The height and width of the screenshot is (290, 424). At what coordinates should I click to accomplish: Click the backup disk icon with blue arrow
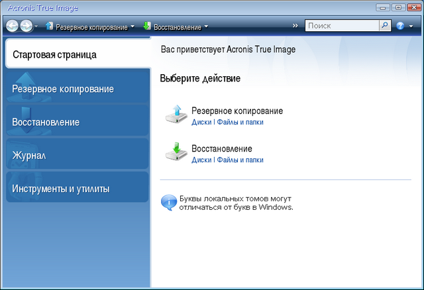coord(176,115)
